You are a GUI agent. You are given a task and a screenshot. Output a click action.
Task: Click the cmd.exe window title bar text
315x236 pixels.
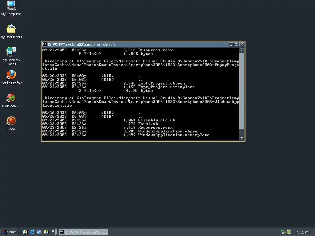[81, 45]
